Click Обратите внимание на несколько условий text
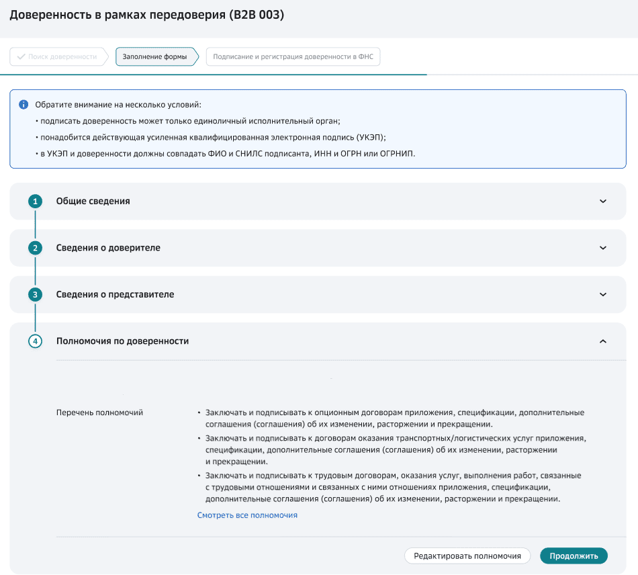 [x=118, y=105]
